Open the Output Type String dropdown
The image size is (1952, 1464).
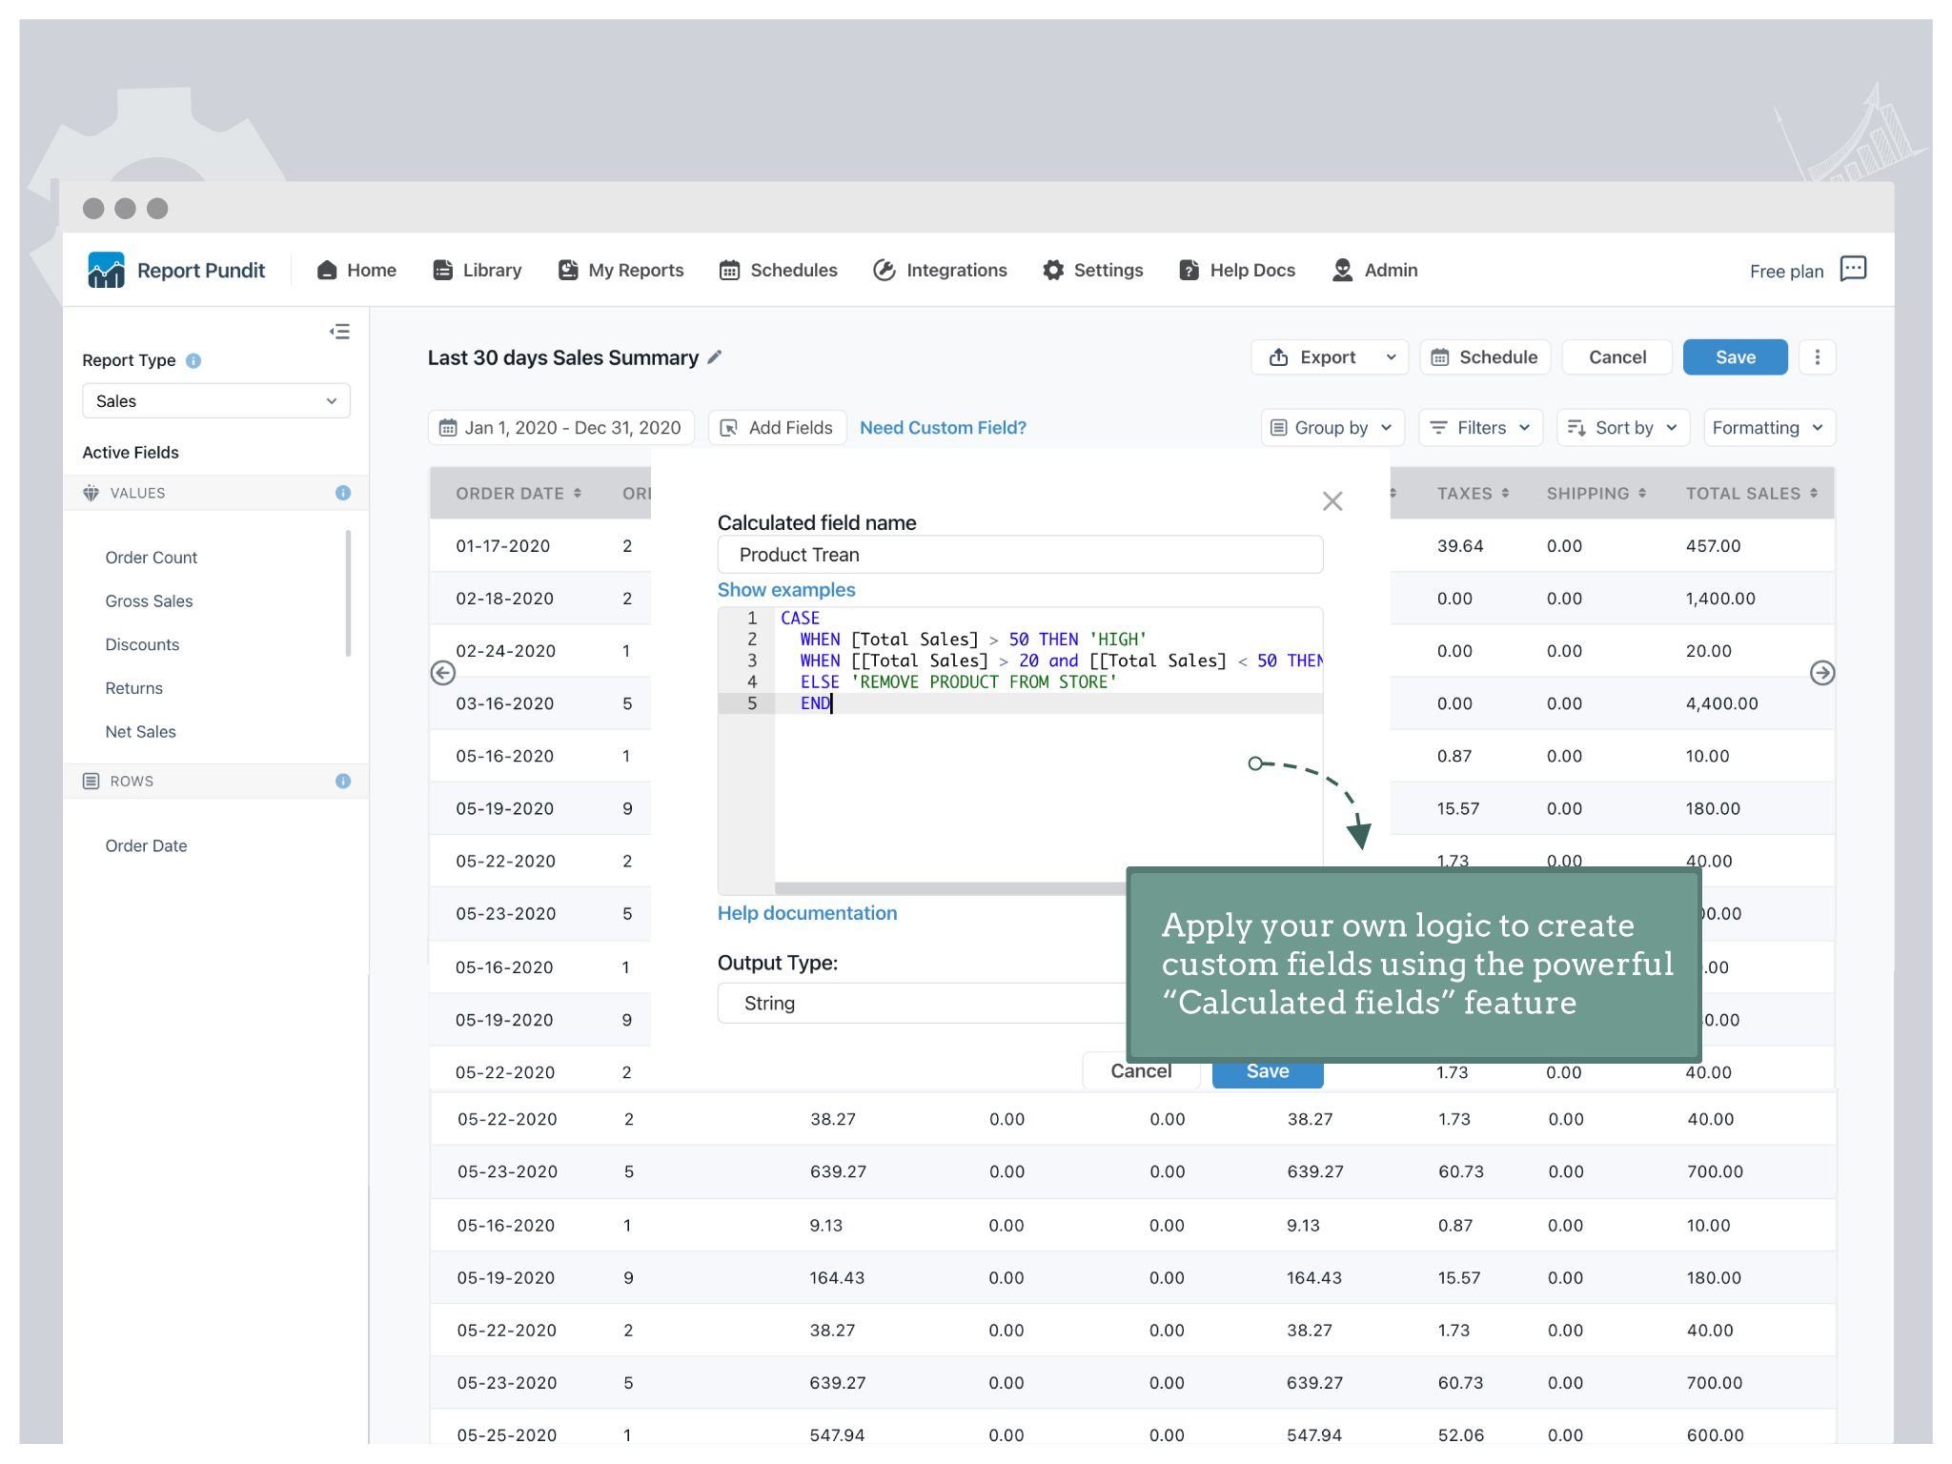[x=921, y=1004]
